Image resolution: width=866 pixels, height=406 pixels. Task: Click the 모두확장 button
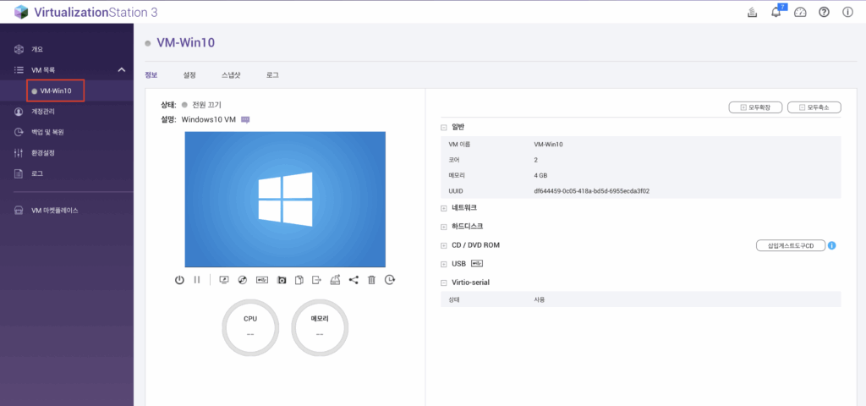755,107
